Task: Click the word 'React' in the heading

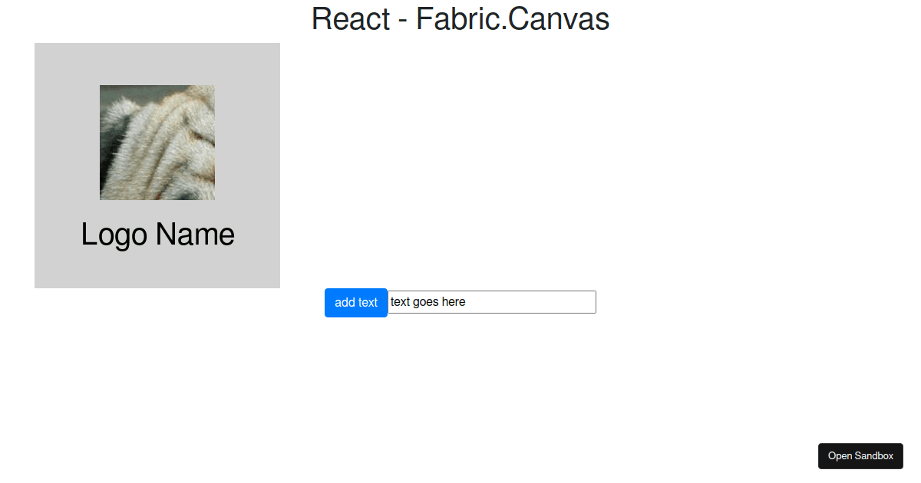Action: click(351, 19)
